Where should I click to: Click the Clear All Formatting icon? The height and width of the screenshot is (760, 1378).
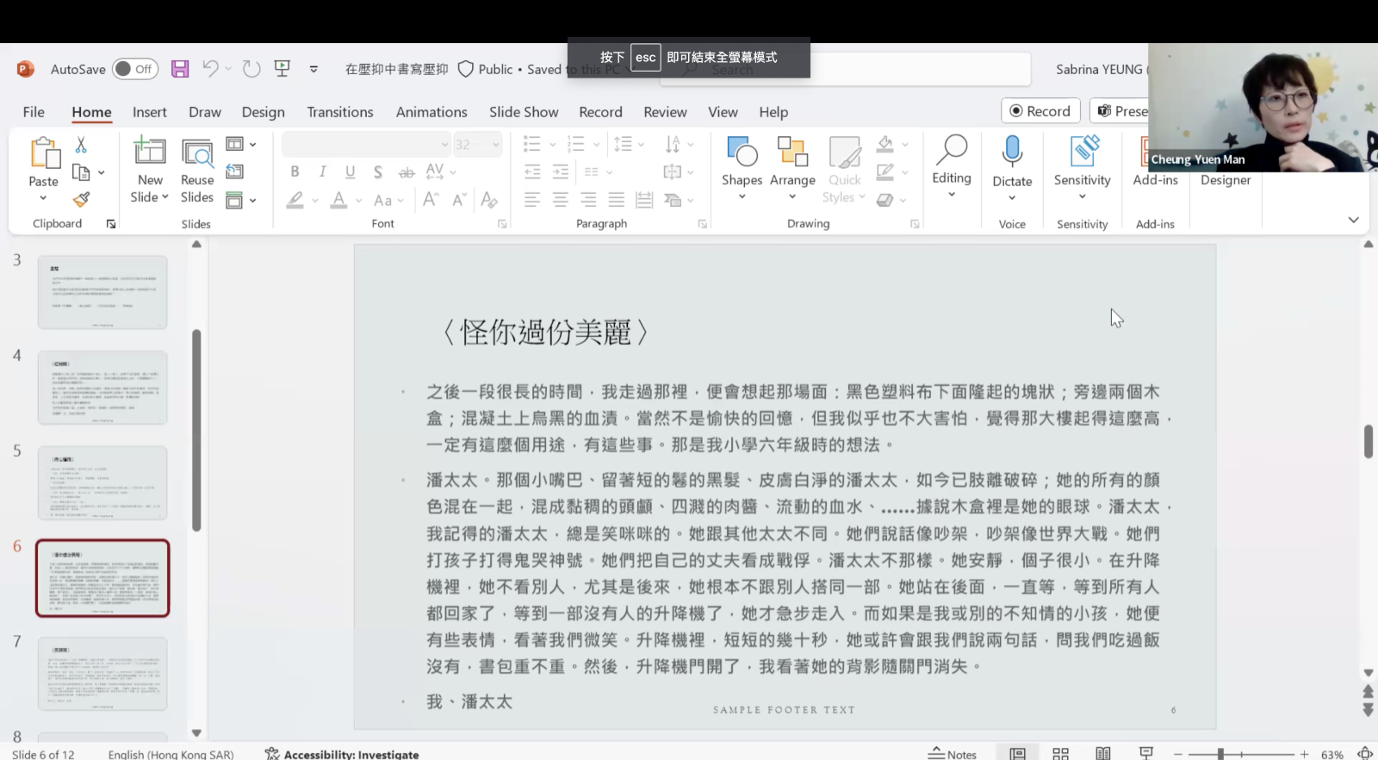pos(489,200)
